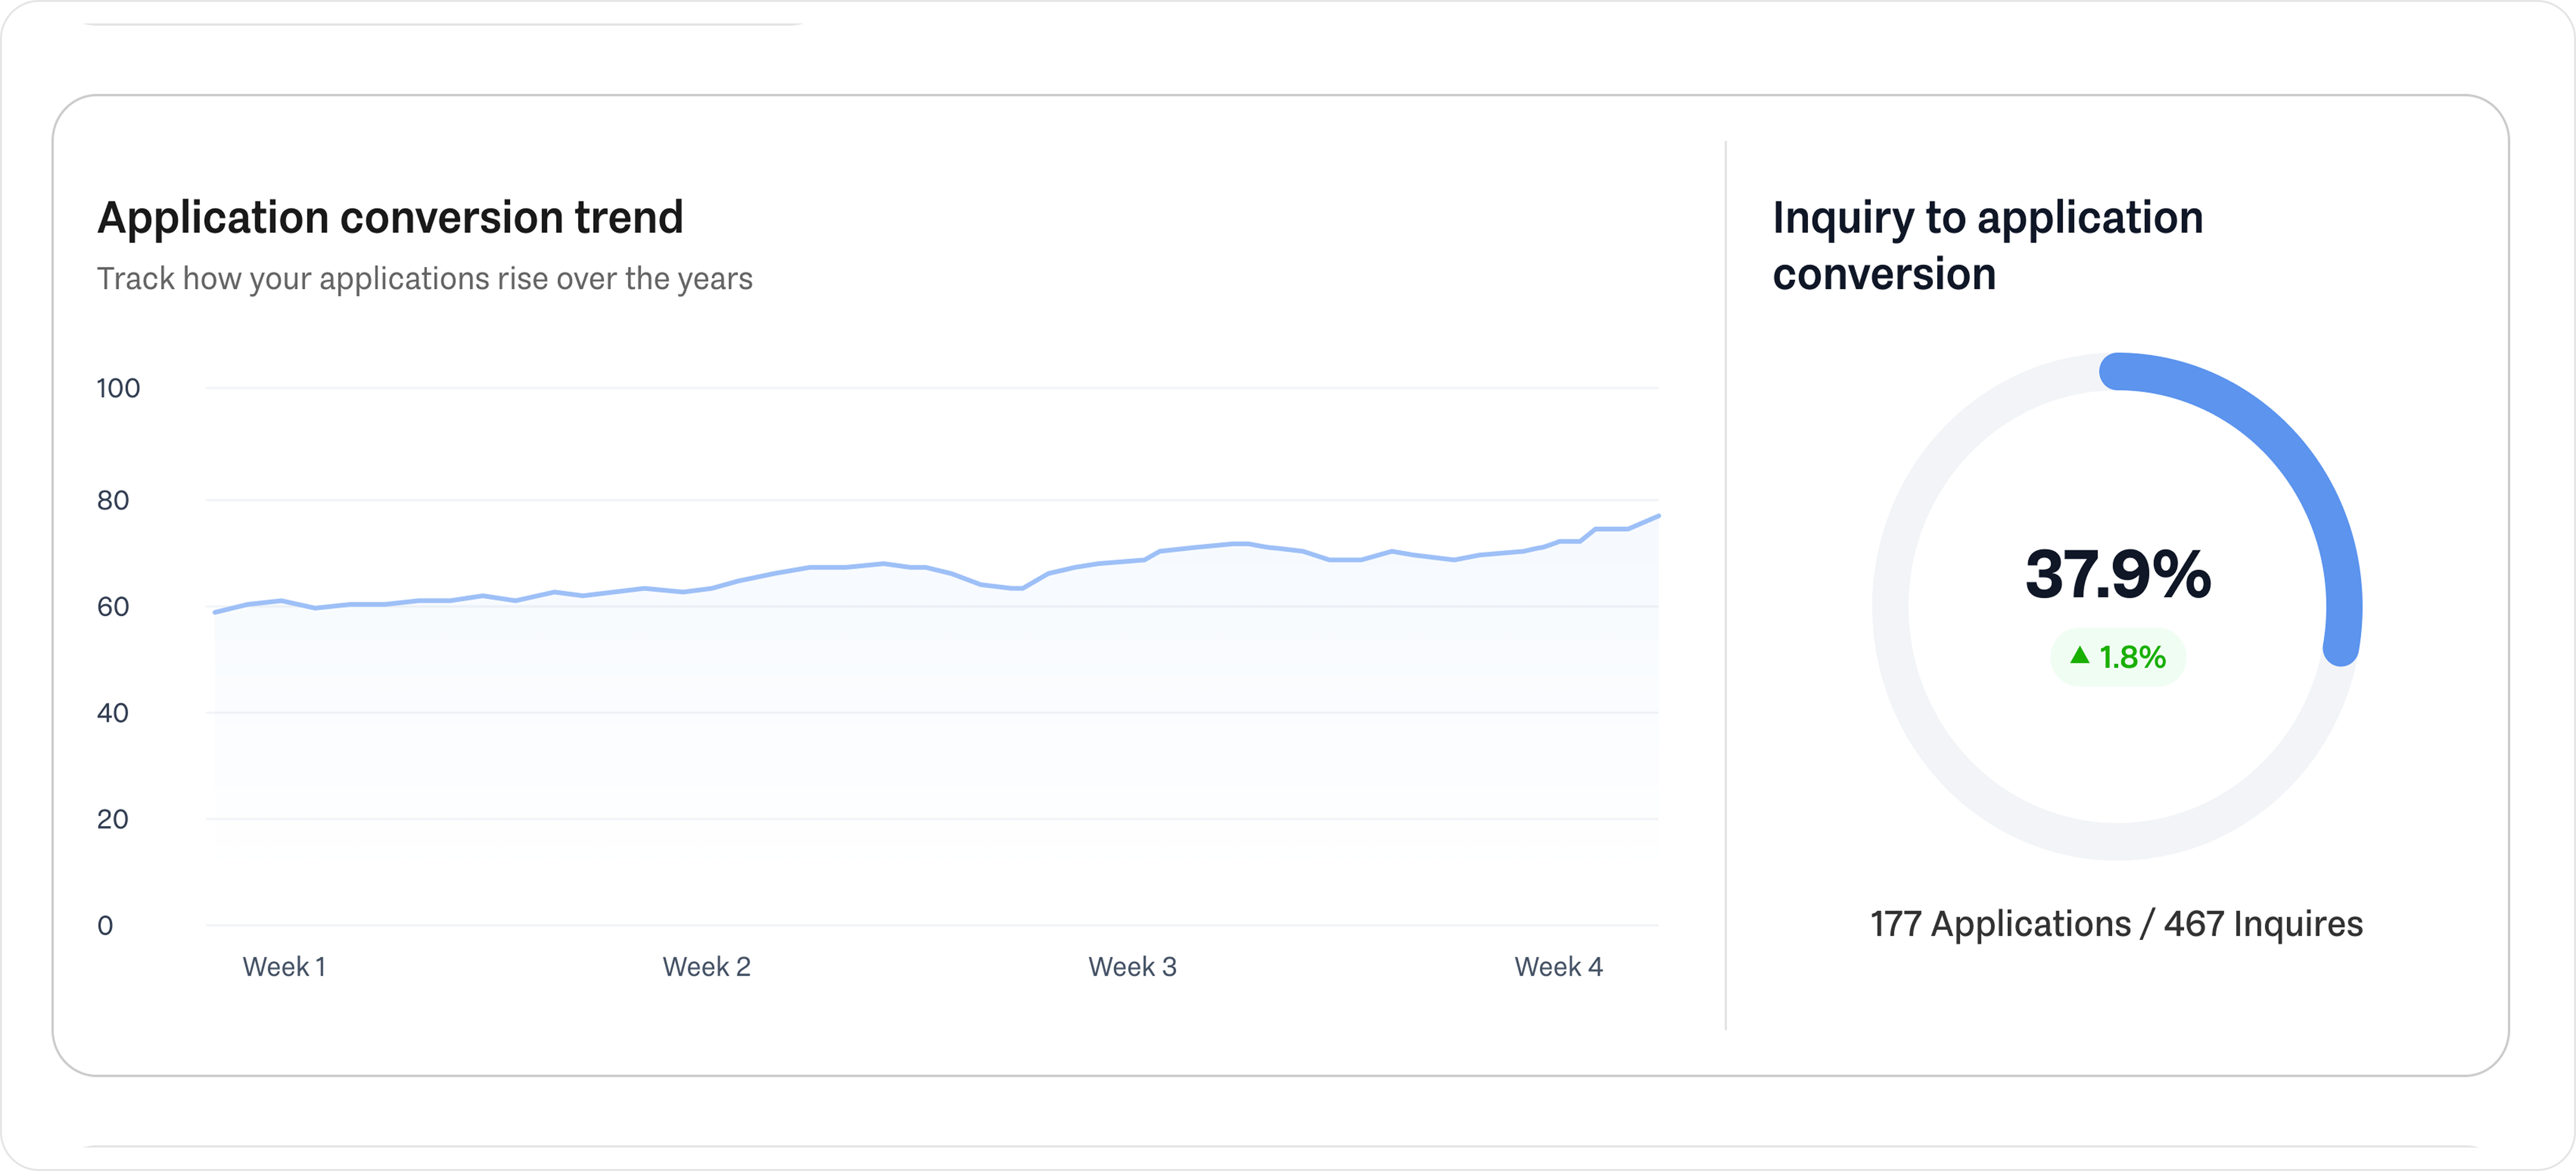Click the 80 y-axis label
The height and width of the screenshot is (1171, 2576).
pyautogui.click(x=113, y=500)
